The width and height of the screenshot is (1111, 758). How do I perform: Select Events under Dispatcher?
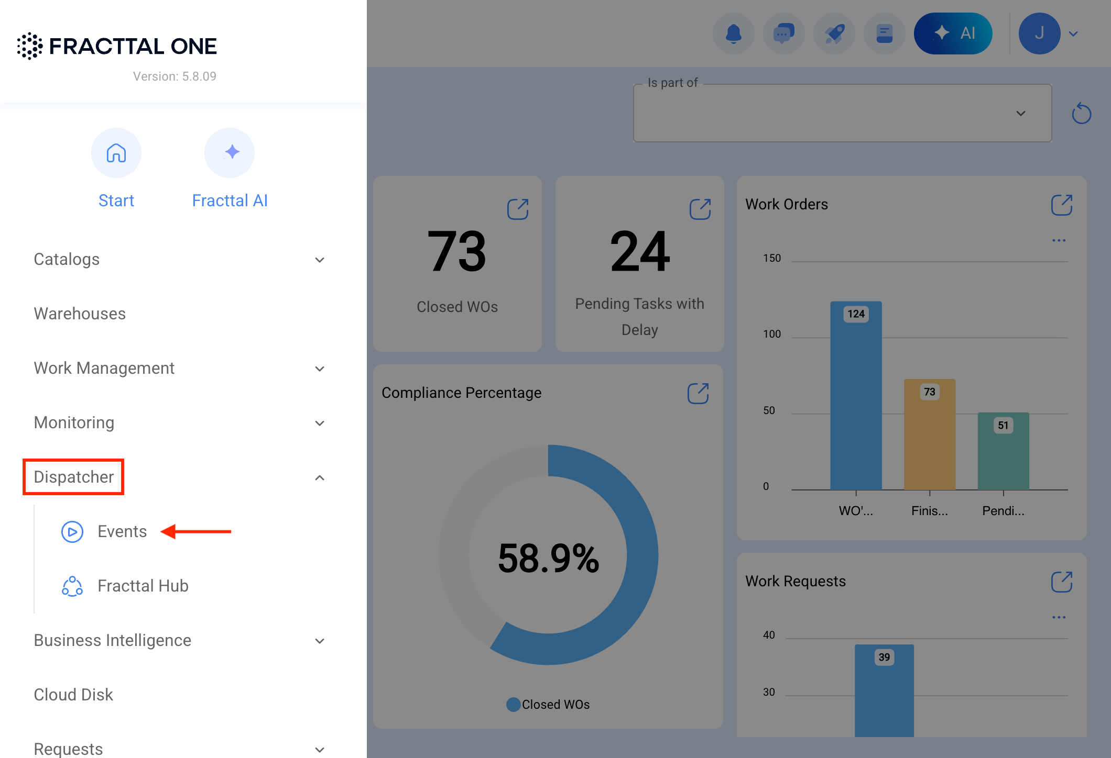(122, 532)
